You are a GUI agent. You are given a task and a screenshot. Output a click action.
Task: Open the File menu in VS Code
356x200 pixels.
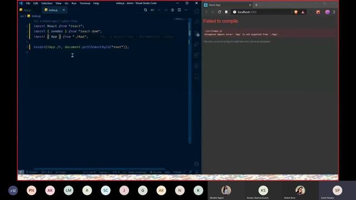[28, 3]
